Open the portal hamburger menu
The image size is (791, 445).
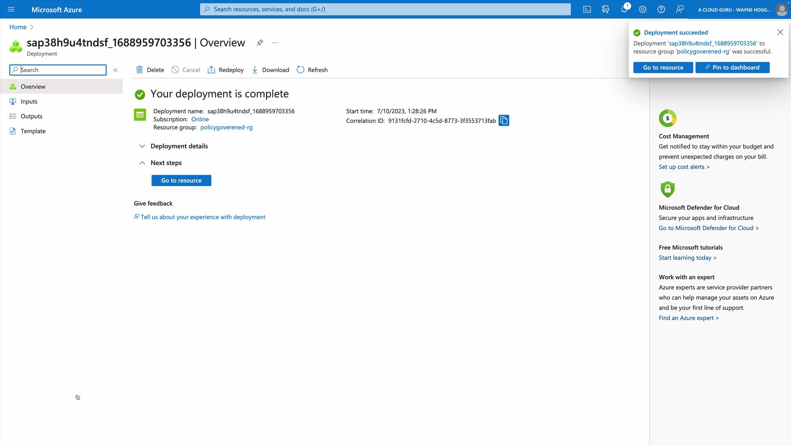coord(11,9)
